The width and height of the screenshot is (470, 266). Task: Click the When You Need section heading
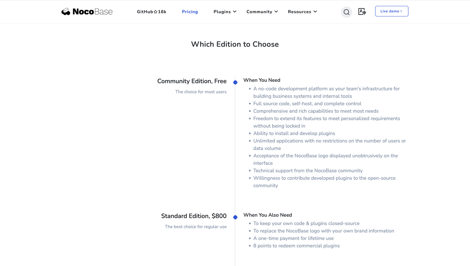[x=262, y=80]
